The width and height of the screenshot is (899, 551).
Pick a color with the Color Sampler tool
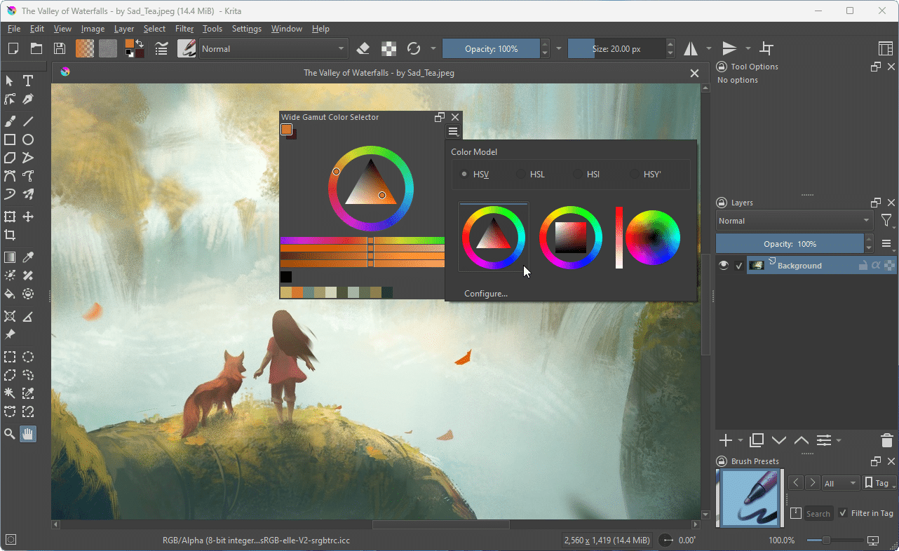(x=27, y=257)
